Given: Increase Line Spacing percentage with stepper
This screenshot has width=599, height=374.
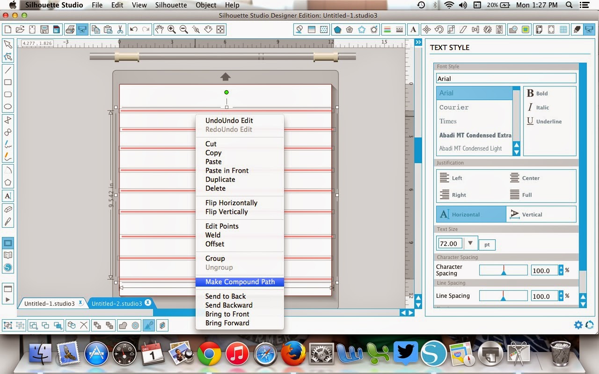Looking at the screenshot, I should coord(561,294).
